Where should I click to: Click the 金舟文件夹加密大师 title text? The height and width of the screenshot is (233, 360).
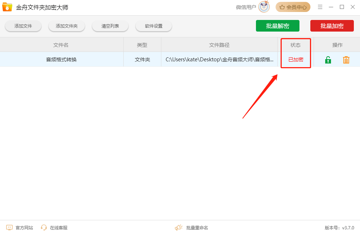42,7
